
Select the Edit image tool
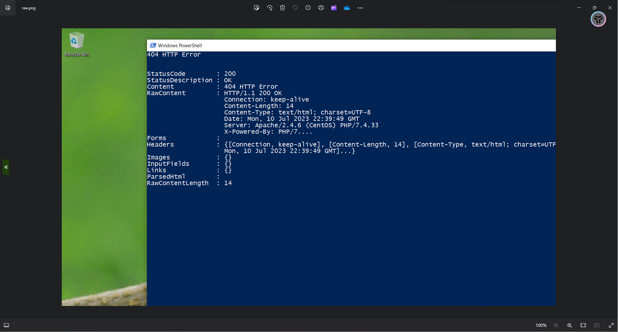coord(257,8)
